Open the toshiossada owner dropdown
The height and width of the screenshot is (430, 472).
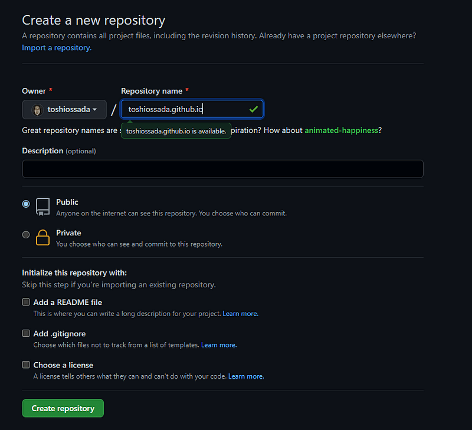64,109
